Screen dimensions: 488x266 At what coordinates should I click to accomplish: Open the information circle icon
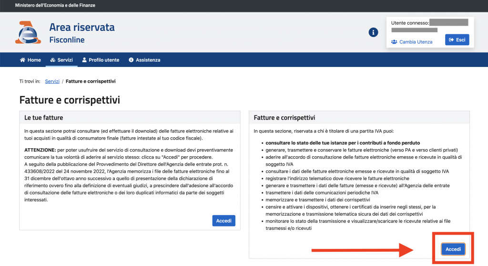pyautogui.click(x=373, y=32)
